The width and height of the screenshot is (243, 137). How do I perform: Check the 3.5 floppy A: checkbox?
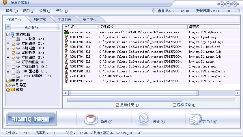click(14, 39)
